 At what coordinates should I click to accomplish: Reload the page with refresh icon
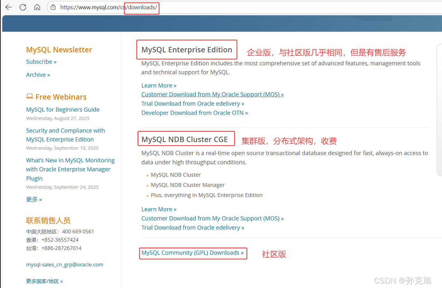[x=23, y=7]
